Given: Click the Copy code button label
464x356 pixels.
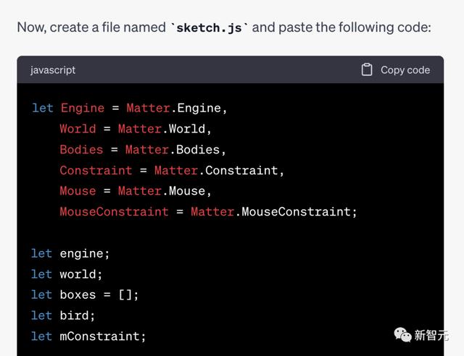Looking at the screenshot, I should point(405,70).
